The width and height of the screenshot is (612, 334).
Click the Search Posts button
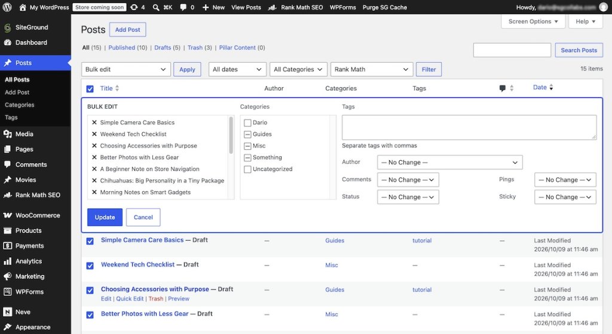coord(579,50)
